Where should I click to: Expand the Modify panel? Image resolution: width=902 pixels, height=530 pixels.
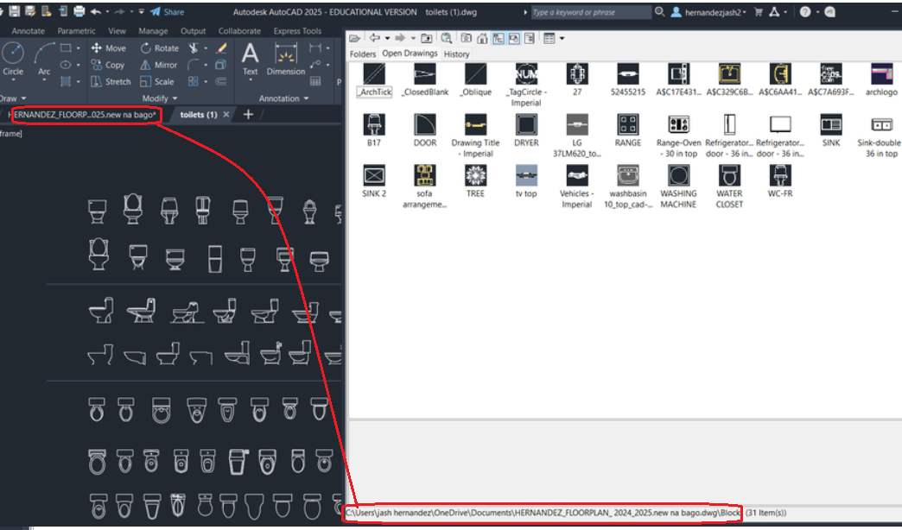pos(159,97)
